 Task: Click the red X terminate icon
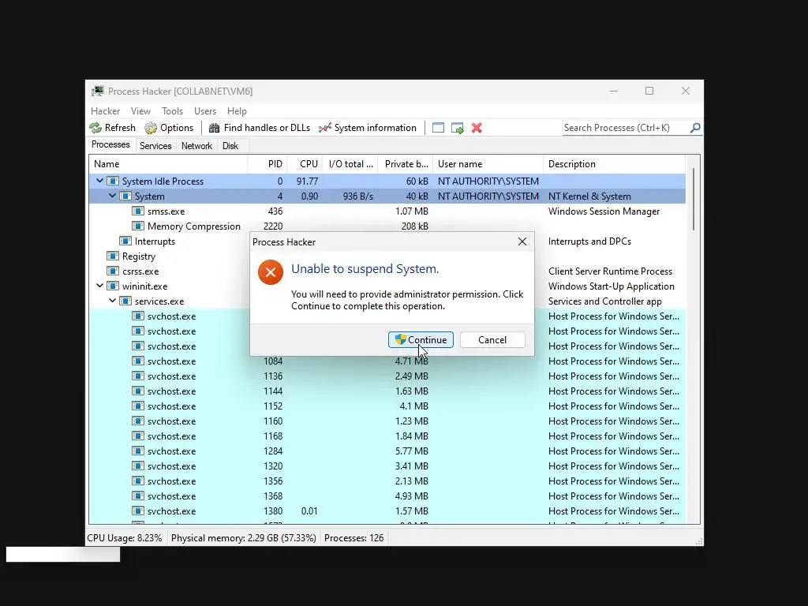pos(477,128)
